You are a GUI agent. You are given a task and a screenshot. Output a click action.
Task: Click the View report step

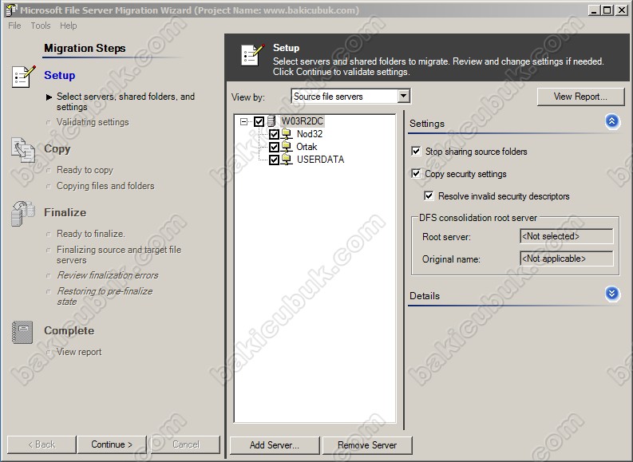(x=79, y=352)
